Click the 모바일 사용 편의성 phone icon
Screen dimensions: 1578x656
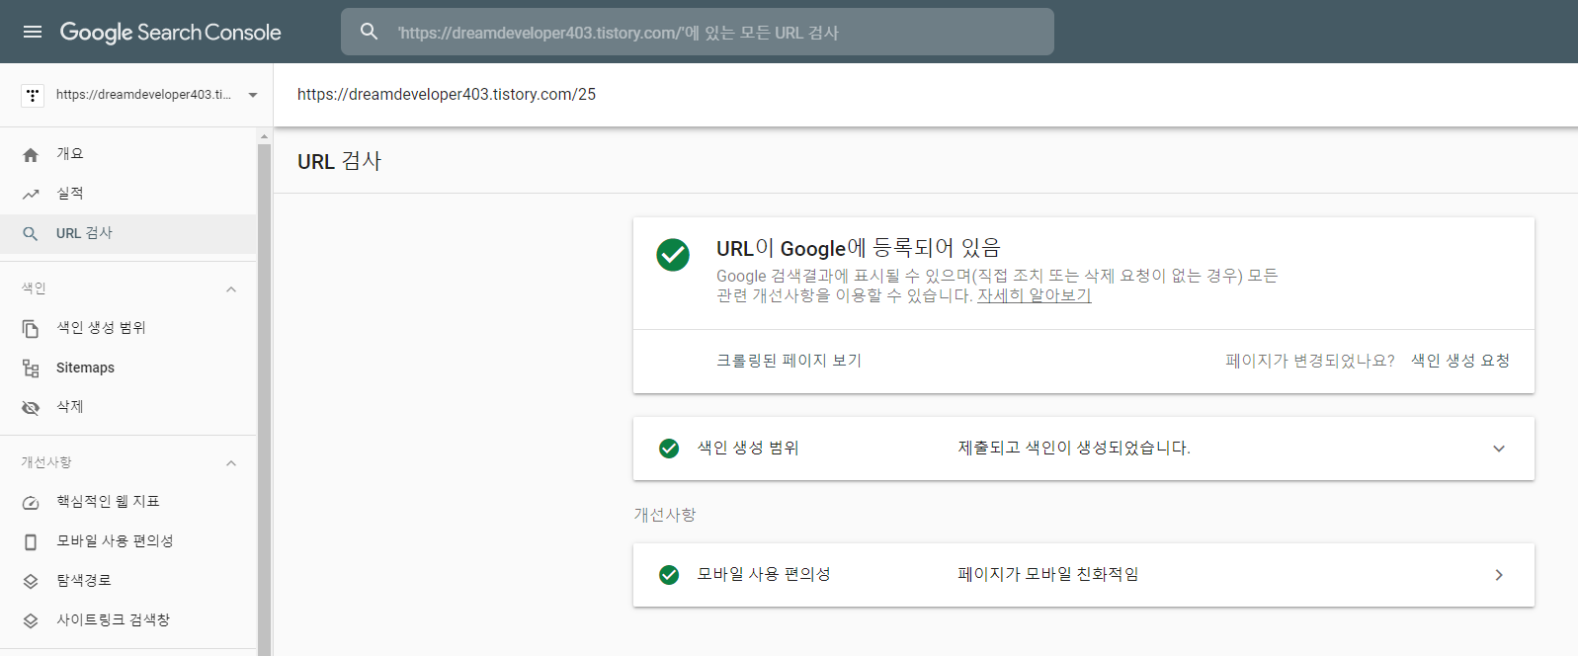pos(31,541)
